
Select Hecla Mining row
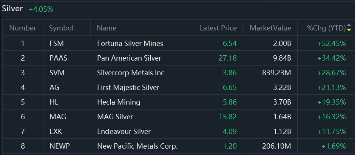177,102
